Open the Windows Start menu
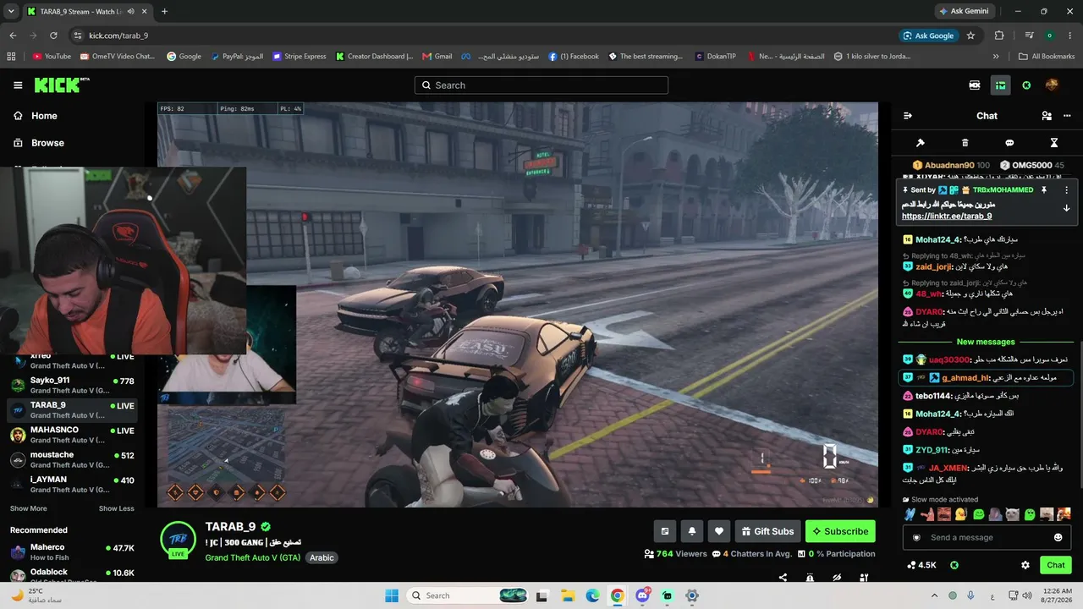This screenshot has height=609, width=1083. coord(392,595)
